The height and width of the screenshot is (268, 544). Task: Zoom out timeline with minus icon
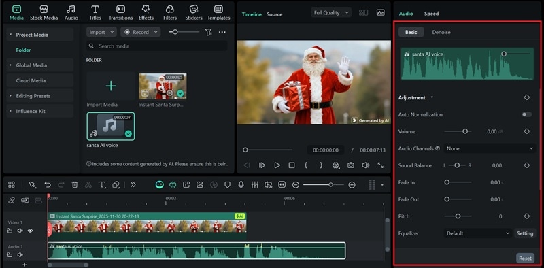296,185
